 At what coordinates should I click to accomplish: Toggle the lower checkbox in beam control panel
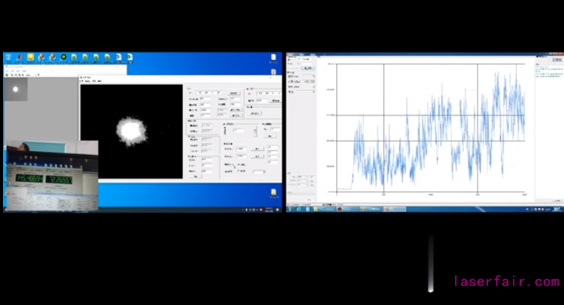click(238, 171)
